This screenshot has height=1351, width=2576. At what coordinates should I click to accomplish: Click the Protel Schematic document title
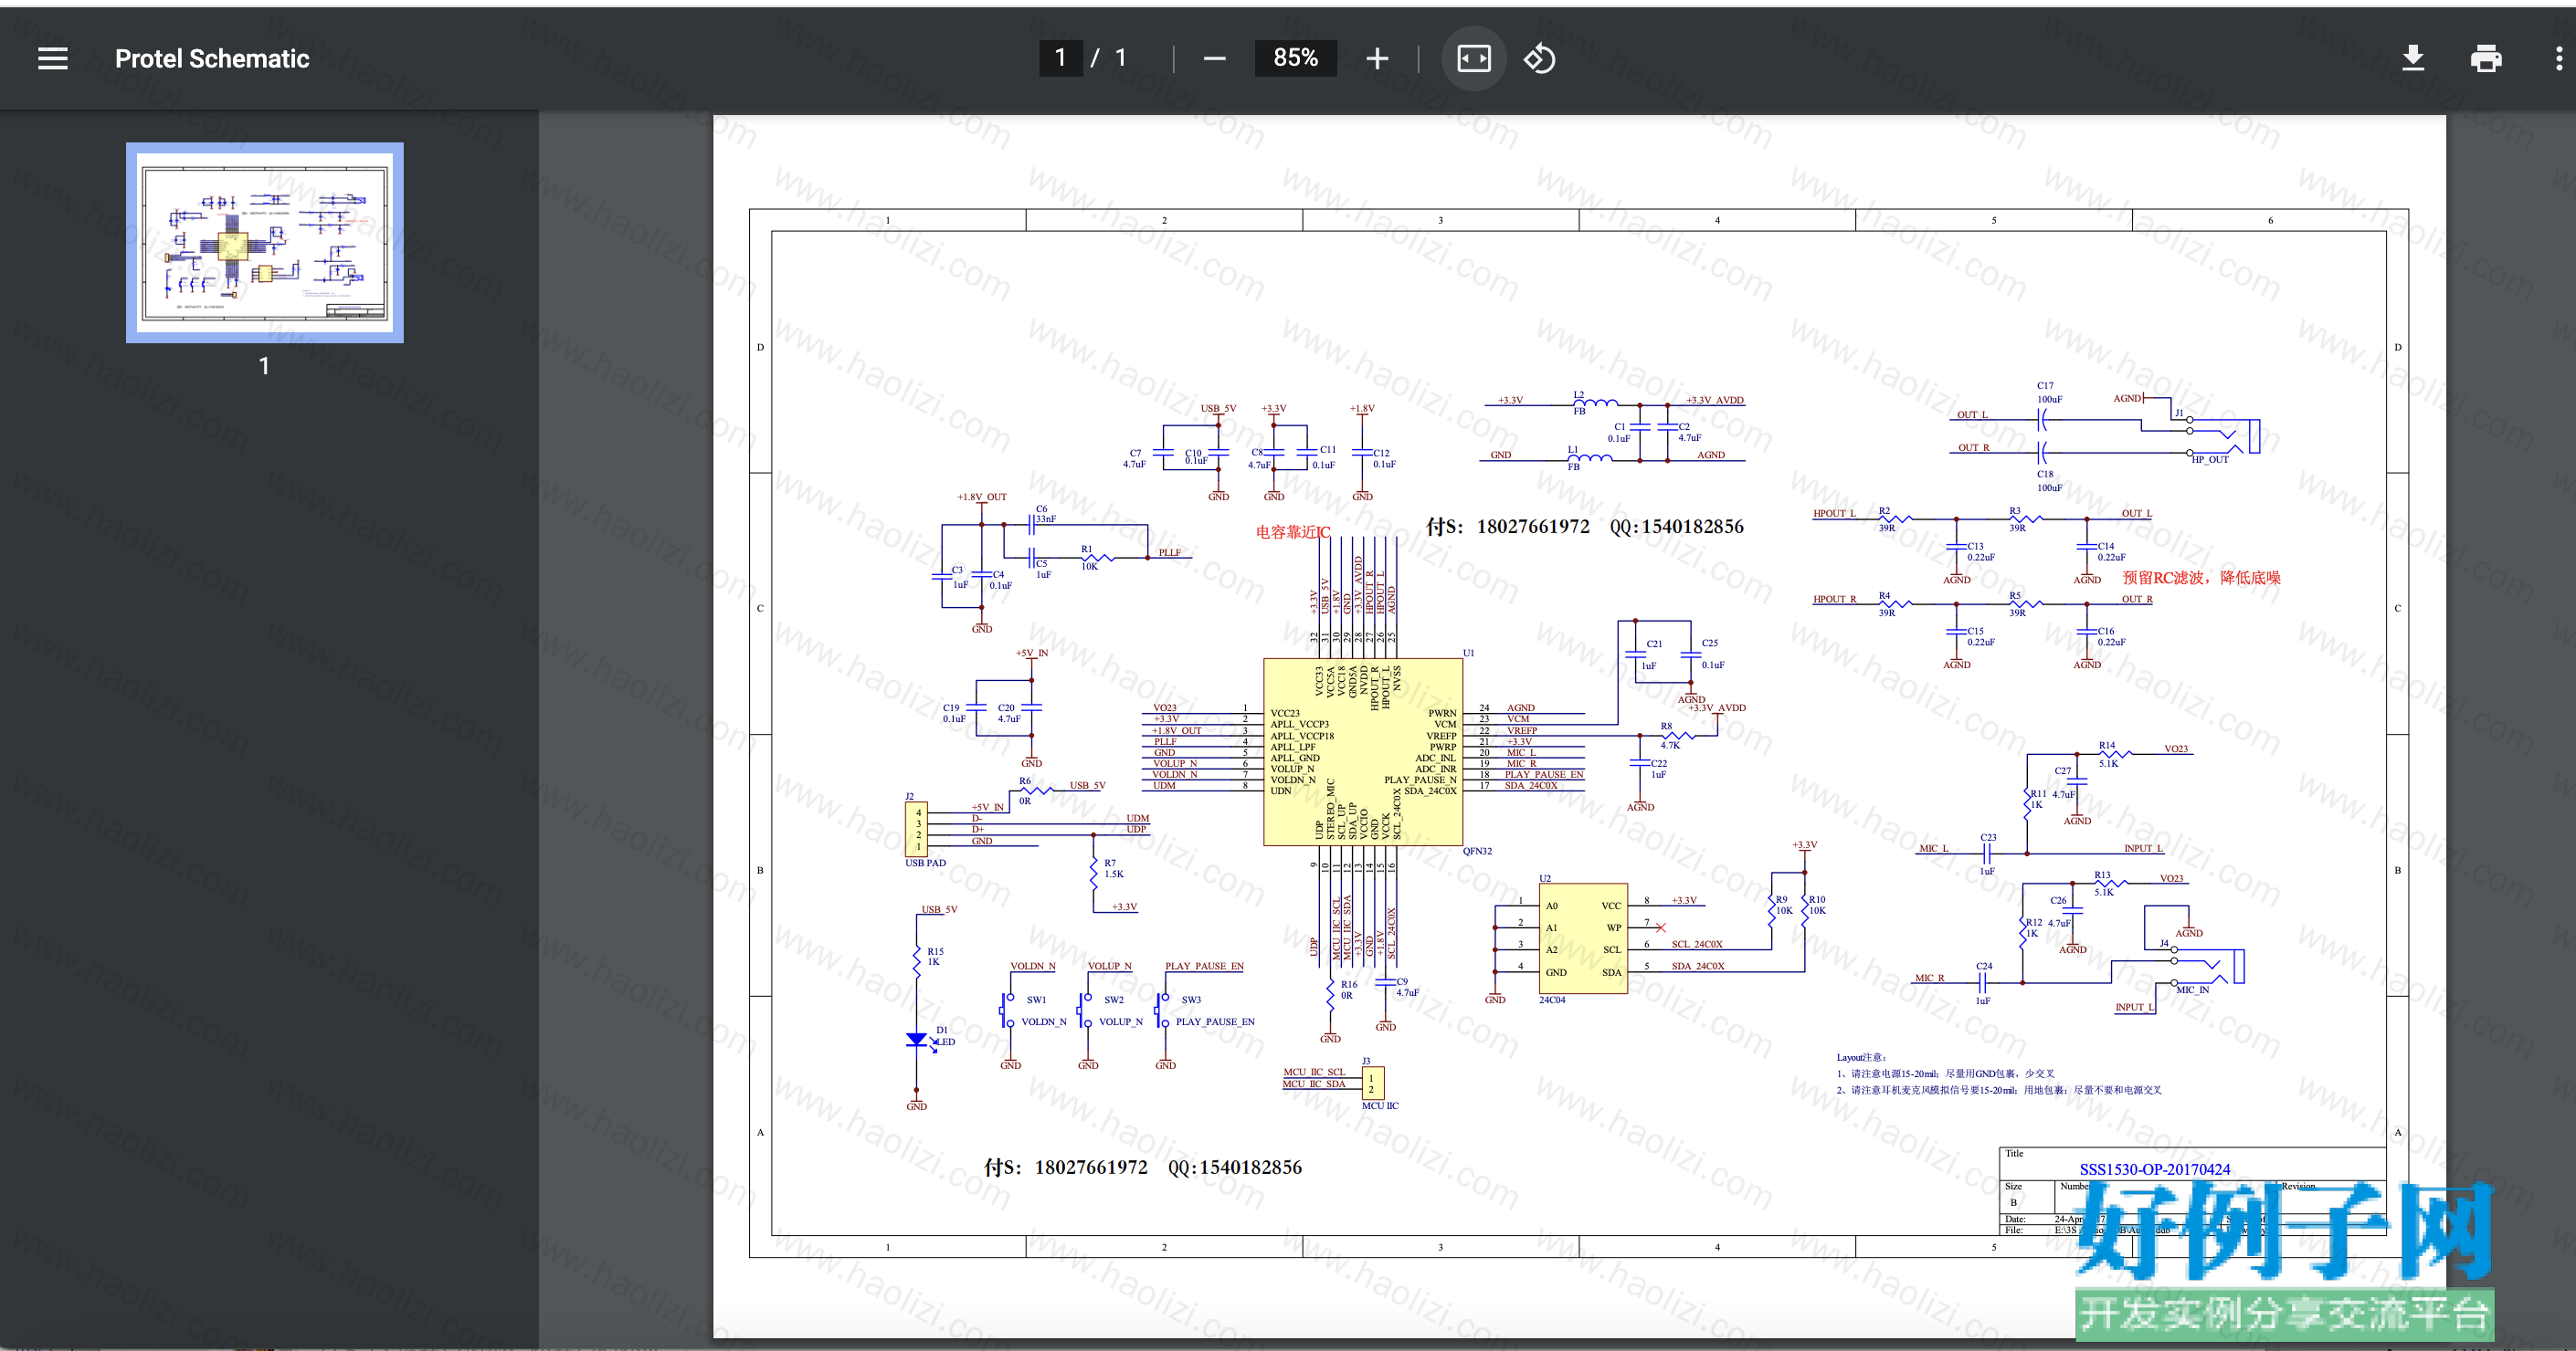[x=212, y=59]
